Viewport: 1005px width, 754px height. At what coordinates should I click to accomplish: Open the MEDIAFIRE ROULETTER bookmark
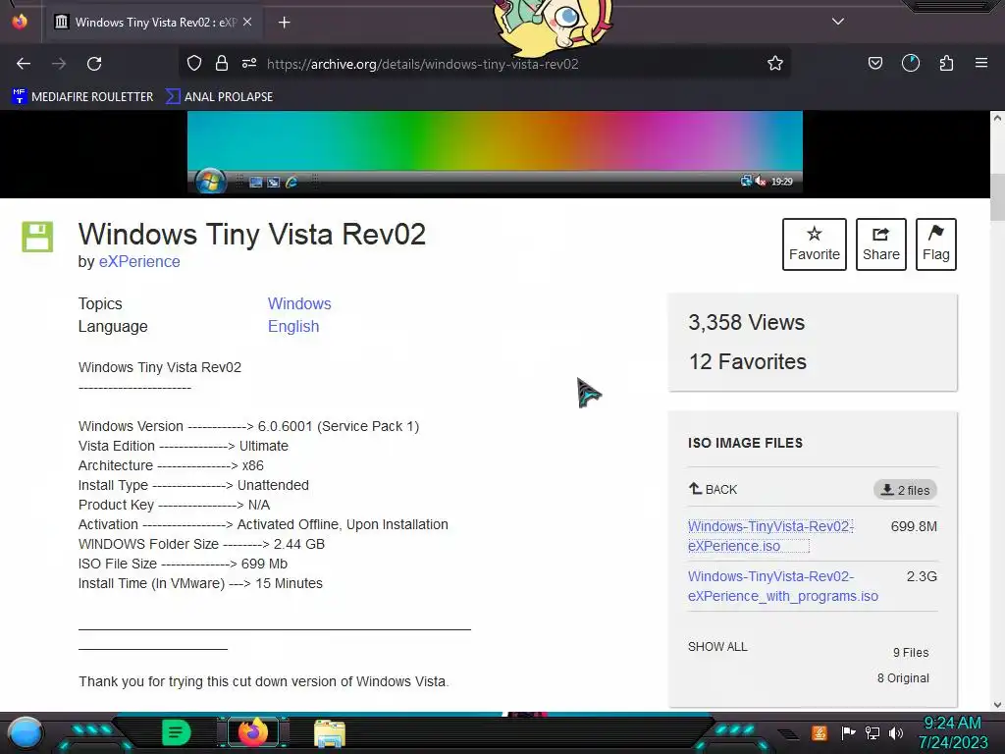(82, 97)
